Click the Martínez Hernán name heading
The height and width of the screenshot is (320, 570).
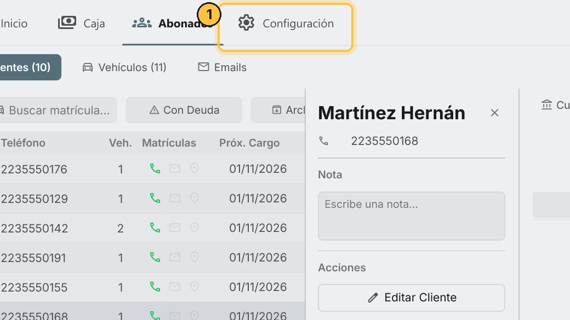(391, 113)
